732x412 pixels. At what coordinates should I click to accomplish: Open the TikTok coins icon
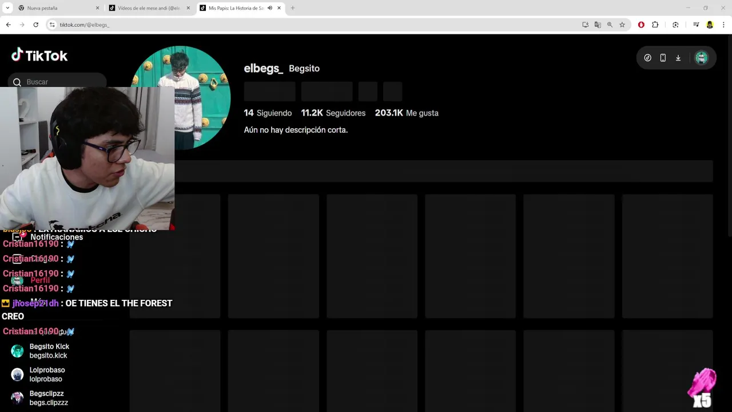point(647,58)
